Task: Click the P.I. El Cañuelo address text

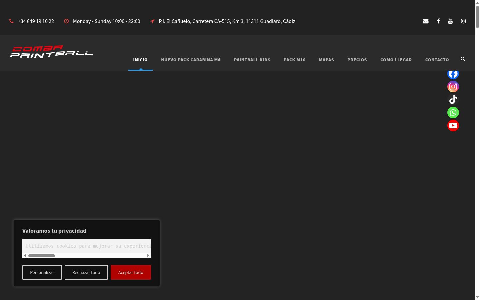Action: tap(227, 21)
